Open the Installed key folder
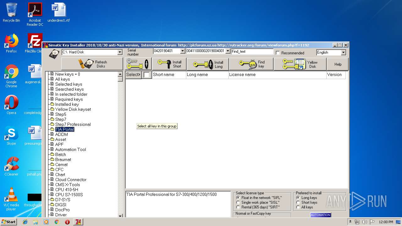The image size is (402, 226). pos(67,104)
